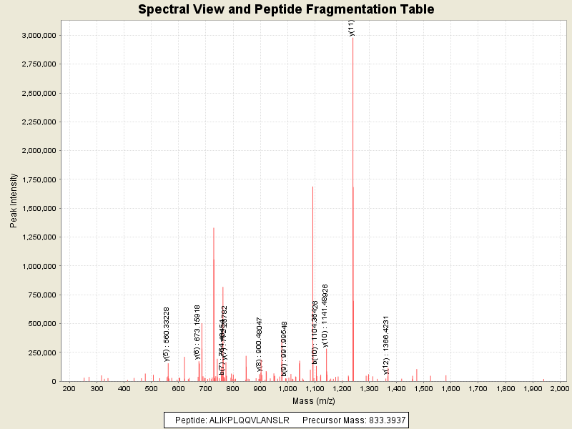
Task: Click the y(11) peak label
Action: (352, 28)
